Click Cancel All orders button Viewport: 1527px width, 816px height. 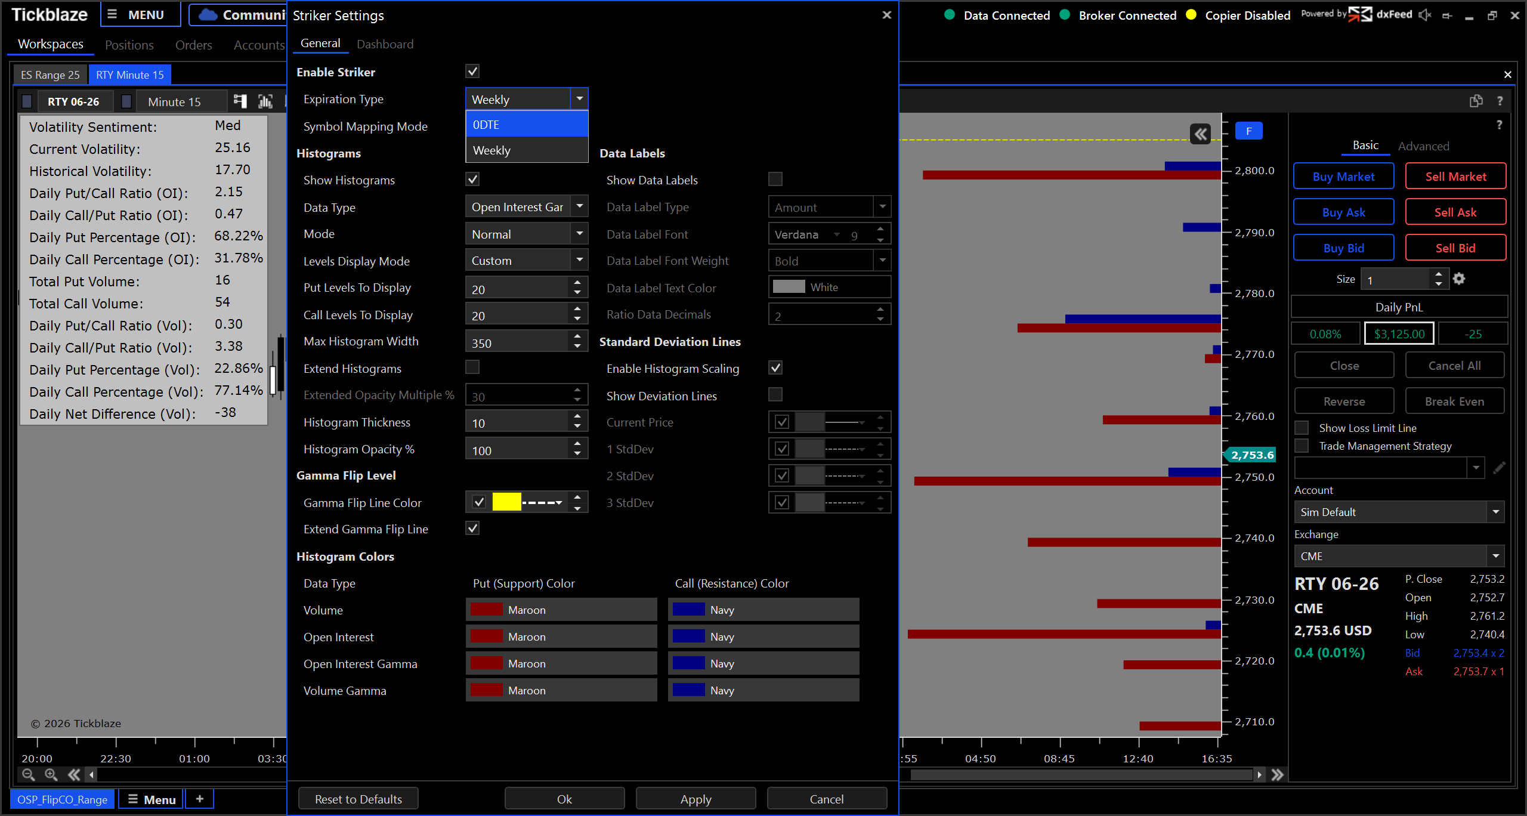[1454, 366]
